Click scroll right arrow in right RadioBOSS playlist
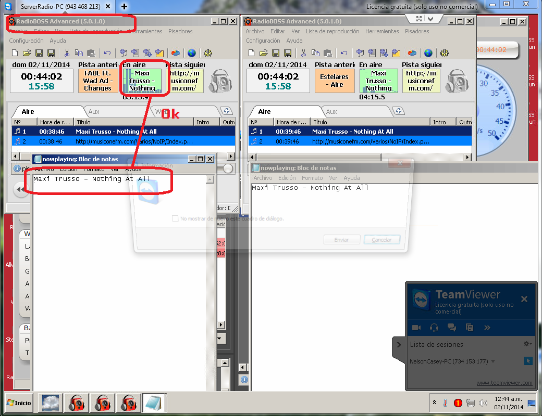 467,157
